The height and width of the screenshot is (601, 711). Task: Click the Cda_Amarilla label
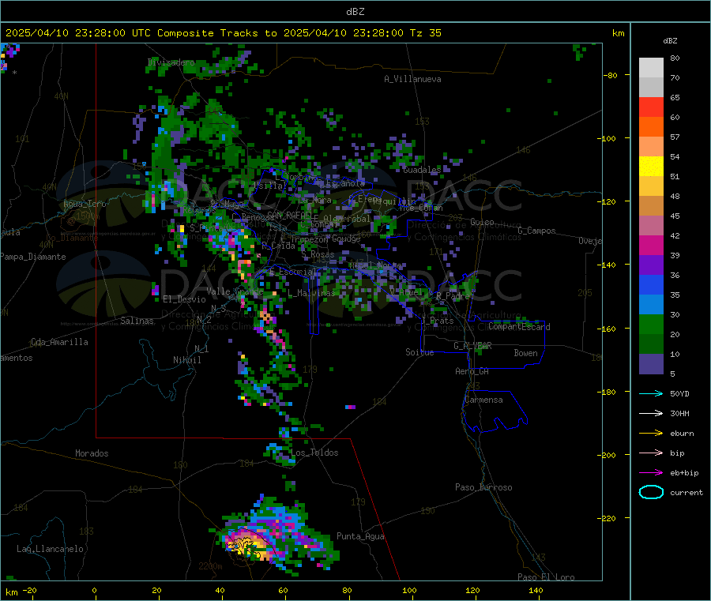pos(59,342)
